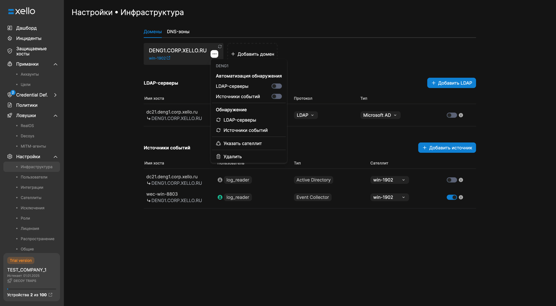
Task: Click the Xello logo
Action: 22,11
